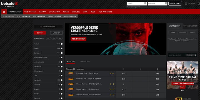This screenshot has height=100, width=200.
Task: Tick the Handball checkbox
Action: click(62, 80)
